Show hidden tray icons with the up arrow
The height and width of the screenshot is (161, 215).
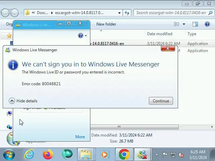[x=157, y=155]
